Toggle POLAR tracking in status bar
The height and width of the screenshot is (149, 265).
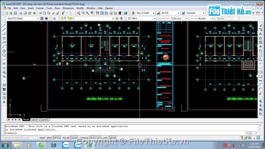[x=66, y=138]
